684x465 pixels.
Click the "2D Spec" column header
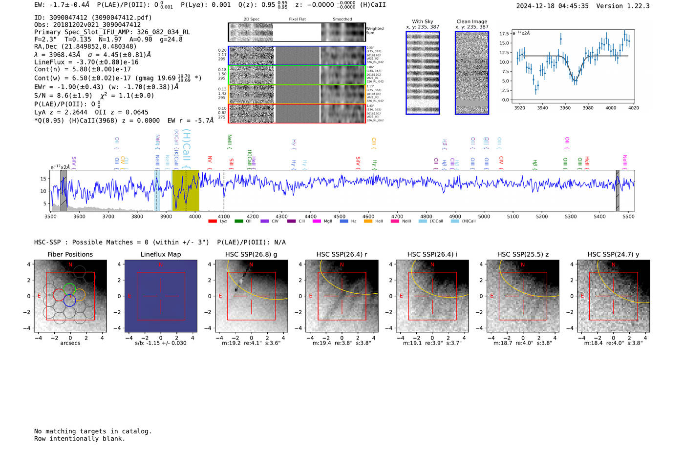pyautogui.click(x=252, y=19)
